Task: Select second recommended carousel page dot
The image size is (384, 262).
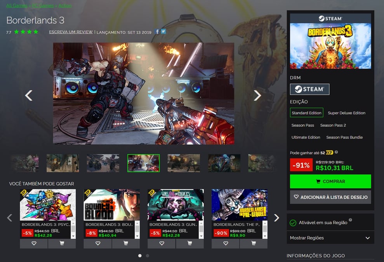Action: 148,256
